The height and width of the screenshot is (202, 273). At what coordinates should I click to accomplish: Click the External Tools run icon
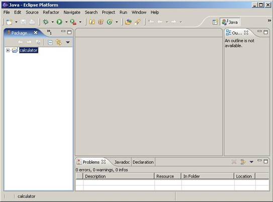(x=73, y=22)
